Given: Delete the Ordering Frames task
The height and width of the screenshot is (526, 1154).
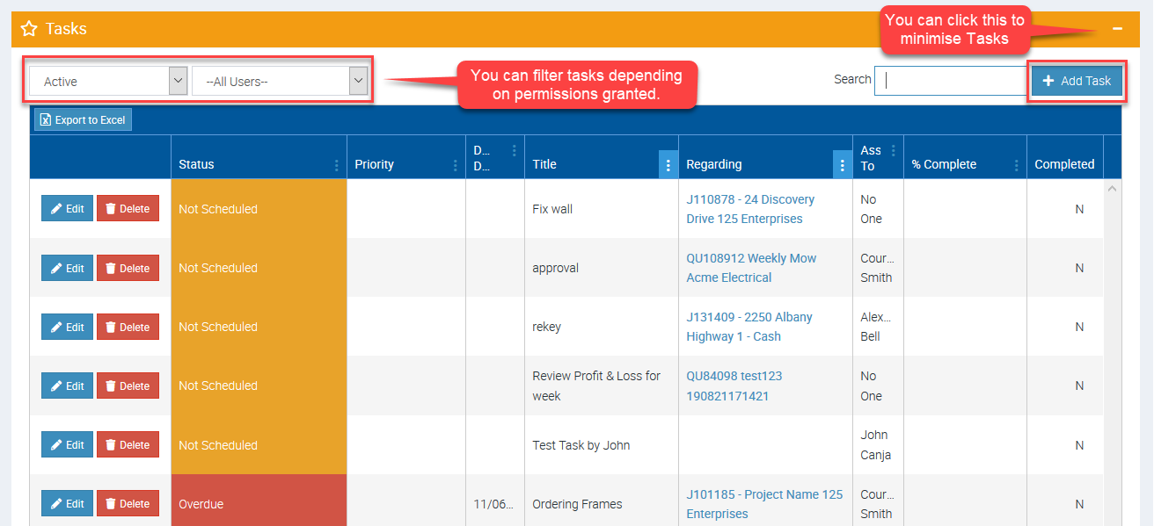Looking at the screenshot, I should 128,504.
